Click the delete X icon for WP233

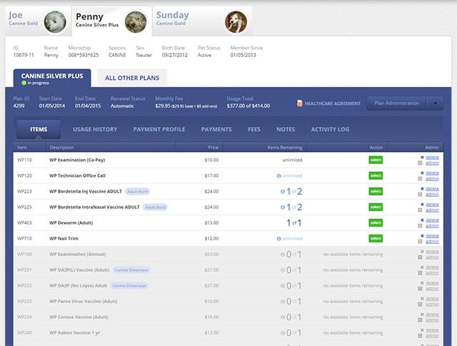[x=422, y=299]
